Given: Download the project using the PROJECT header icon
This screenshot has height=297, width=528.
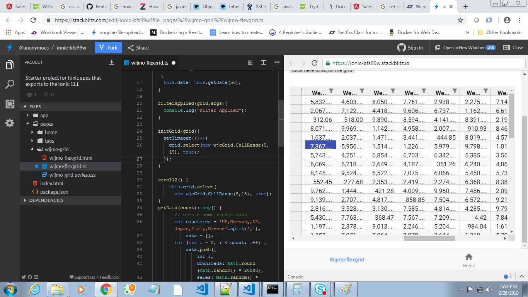Looking at the screenshot, I should coord(112,62).
